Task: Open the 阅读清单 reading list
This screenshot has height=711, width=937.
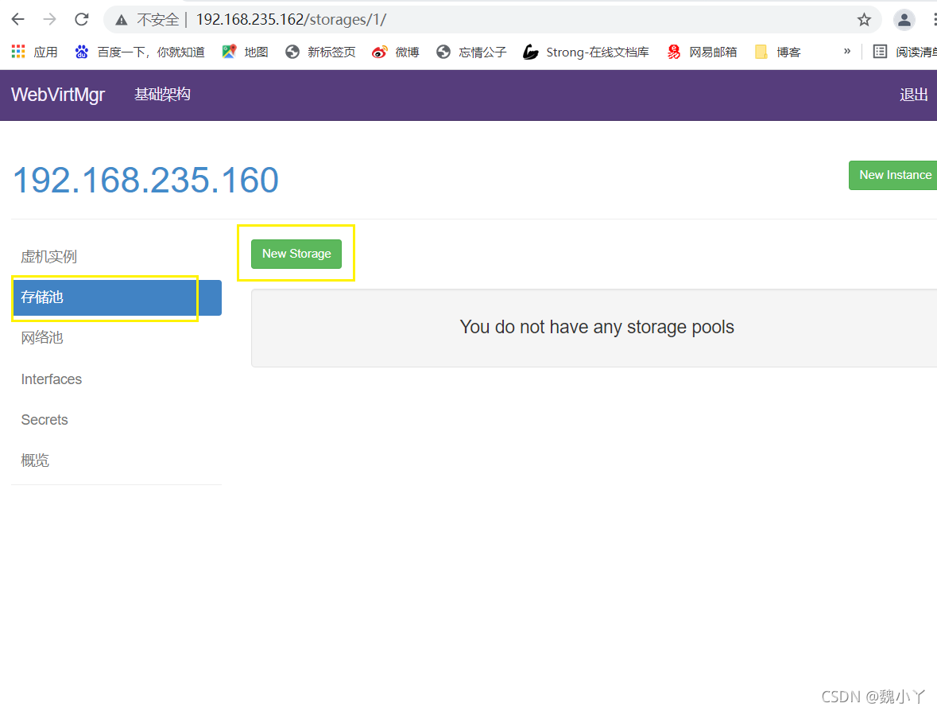Action: [x=905, y=52]
